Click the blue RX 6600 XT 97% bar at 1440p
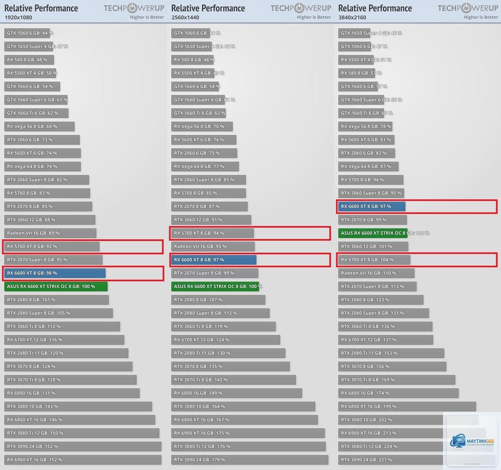The width and height of the screenshot is (501, 470). pos(214,260)
